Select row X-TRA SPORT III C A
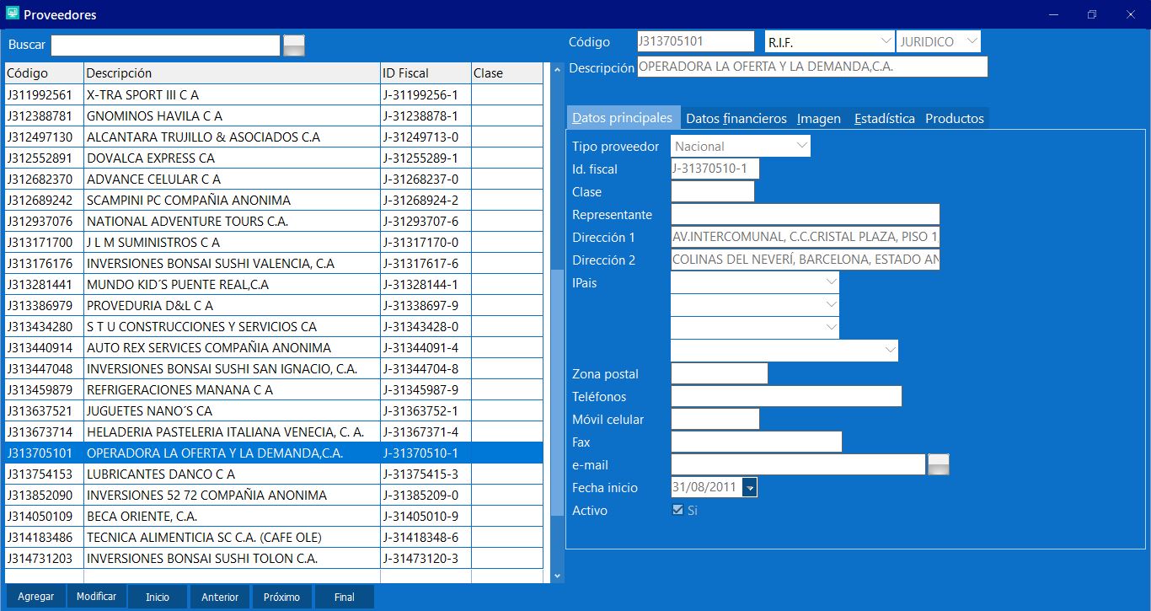1151x611 pixels. point(274,94)
